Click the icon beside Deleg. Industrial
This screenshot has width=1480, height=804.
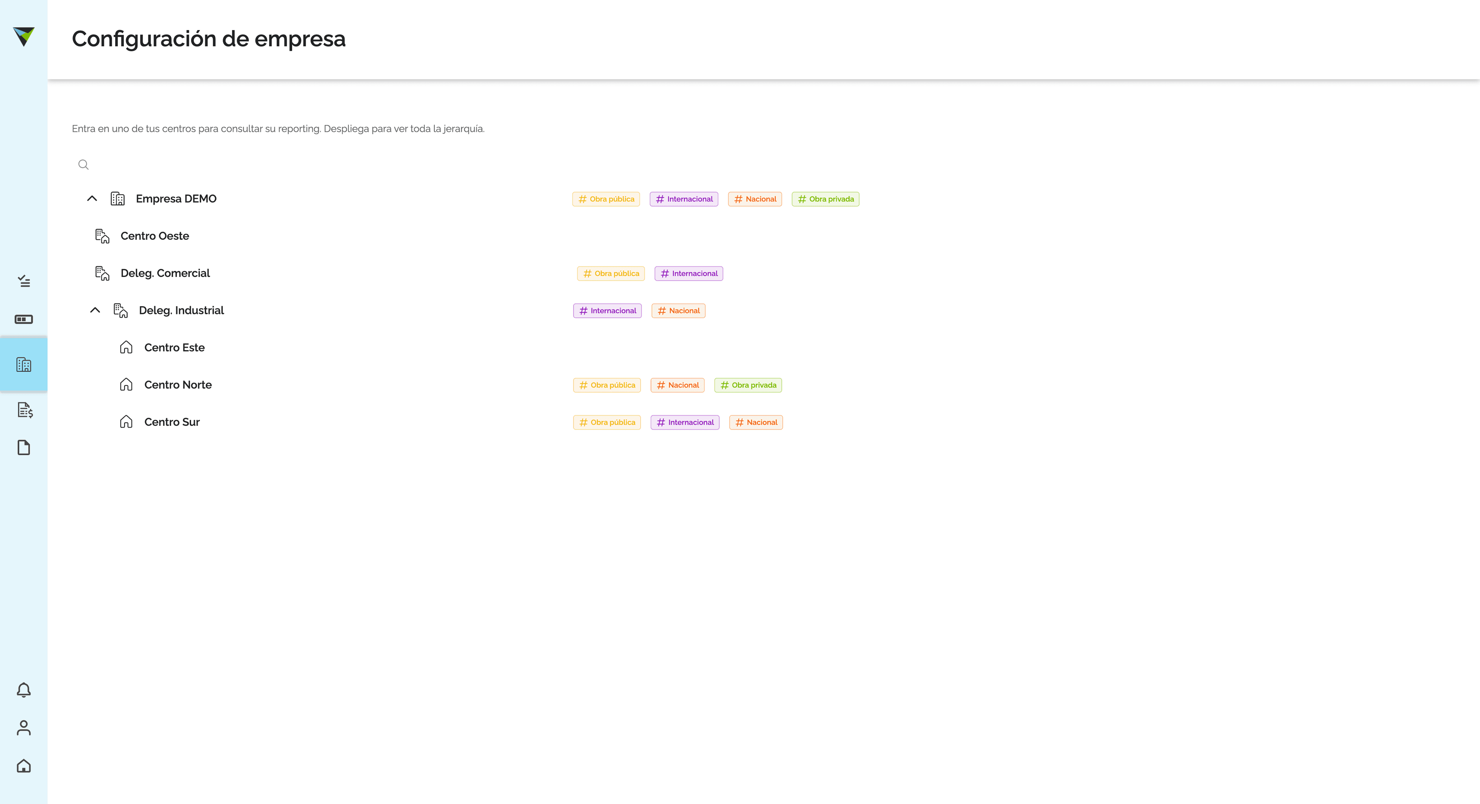121,311
